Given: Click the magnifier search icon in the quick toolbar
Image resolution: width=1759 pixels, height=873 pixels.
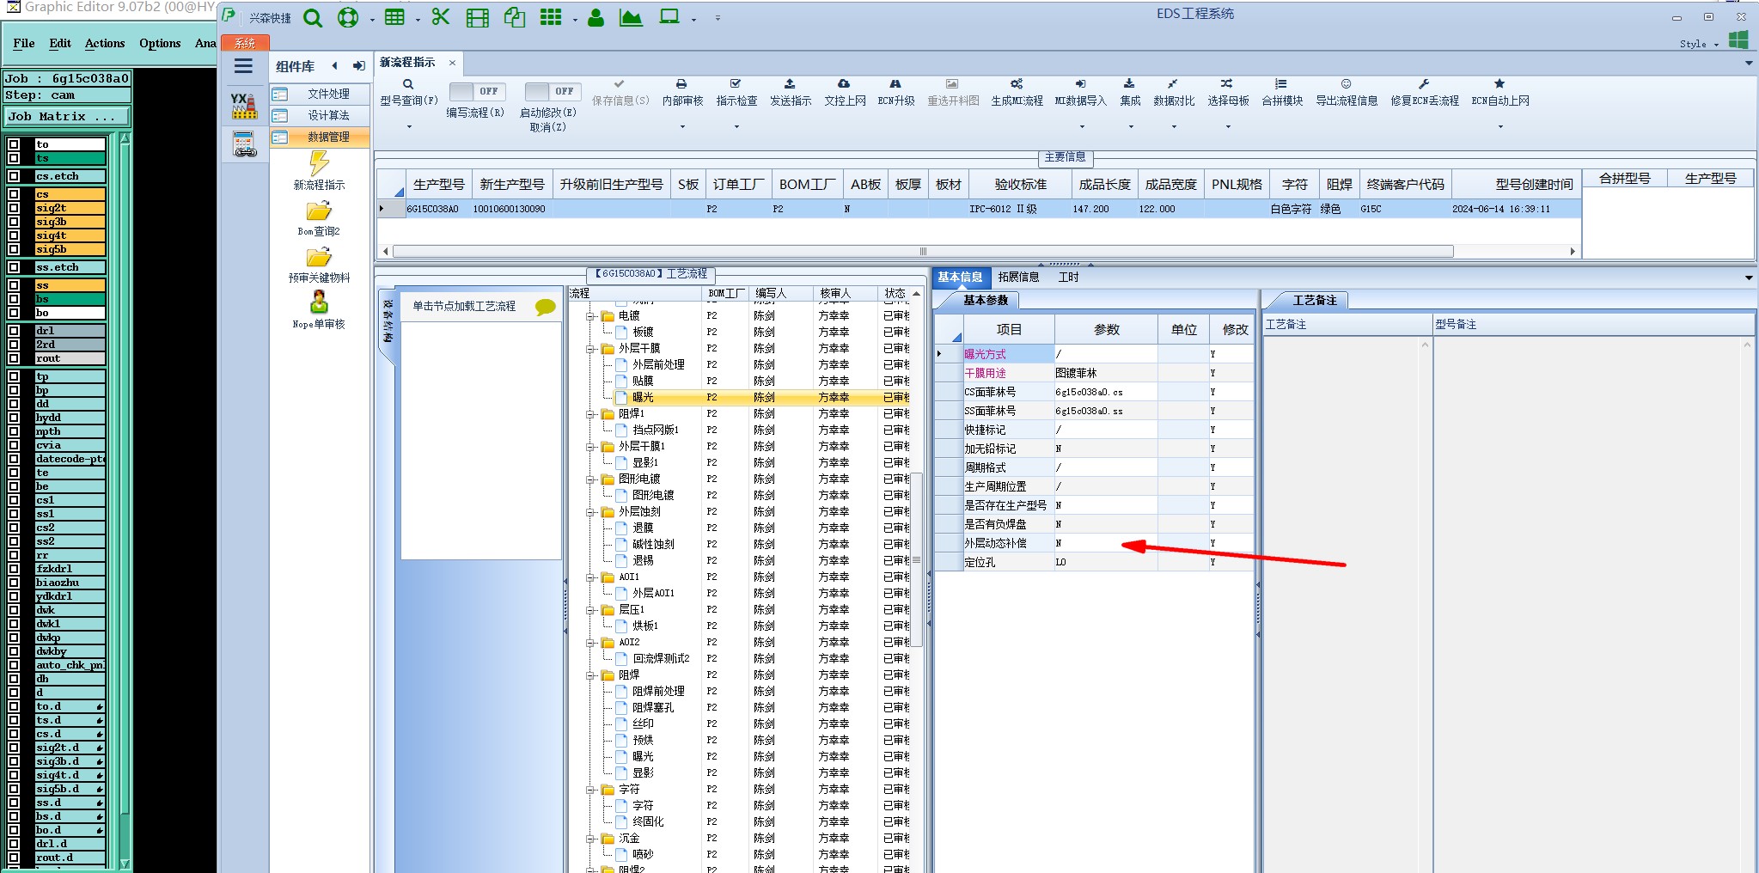Looking at the screenshot, I should coord(313,18).
